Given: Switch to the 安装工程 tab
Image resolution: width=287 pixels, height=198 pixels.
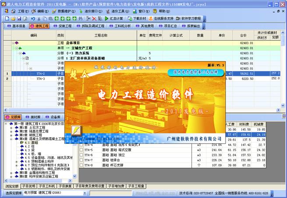Looking at the screenshot, I should point(63,26).
